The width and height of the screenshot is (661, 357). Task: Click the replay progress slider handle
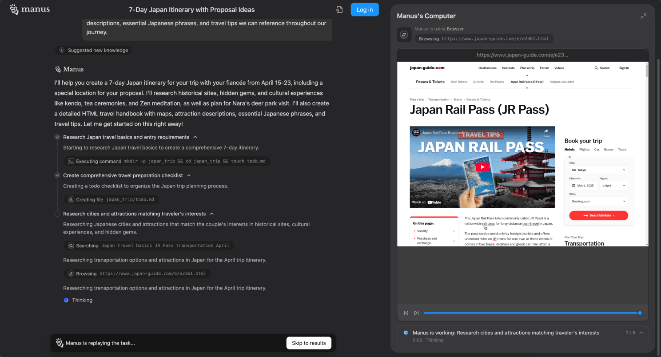(x=640, y=313)
